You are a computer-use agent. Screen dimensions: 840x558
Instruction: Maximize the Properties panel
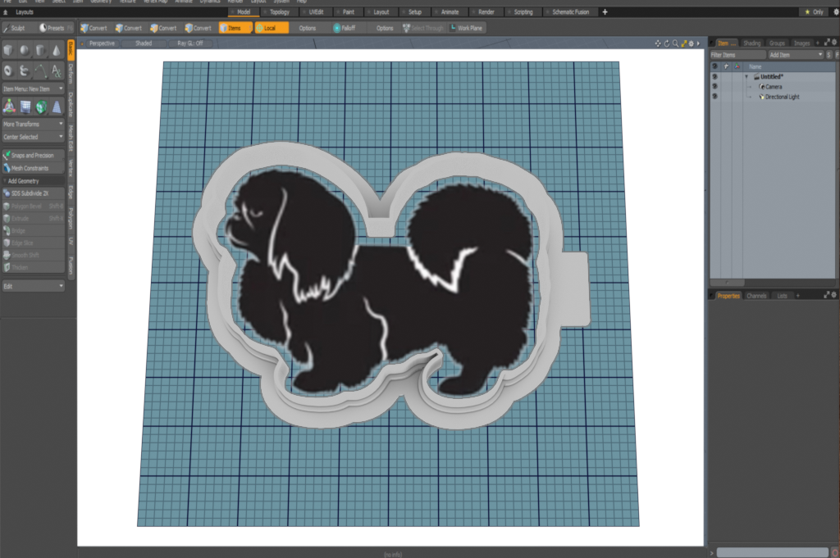pos(827,295)
